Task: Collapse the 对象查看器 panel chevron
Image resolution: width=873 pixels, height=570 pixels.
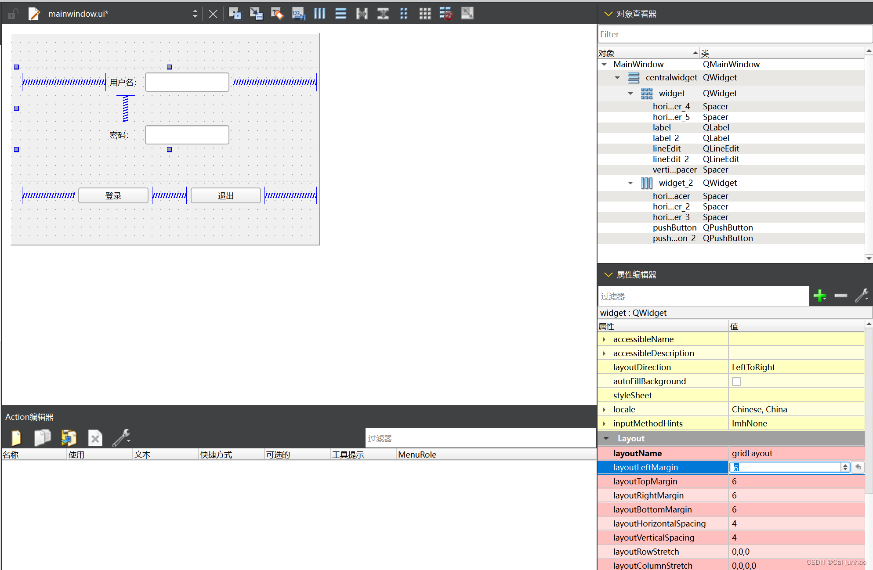Action: (608, 14)
